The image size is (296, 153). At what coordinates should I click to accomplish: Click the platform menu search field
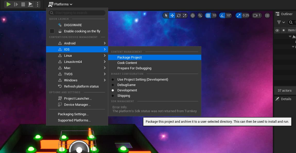click(77, 13)
